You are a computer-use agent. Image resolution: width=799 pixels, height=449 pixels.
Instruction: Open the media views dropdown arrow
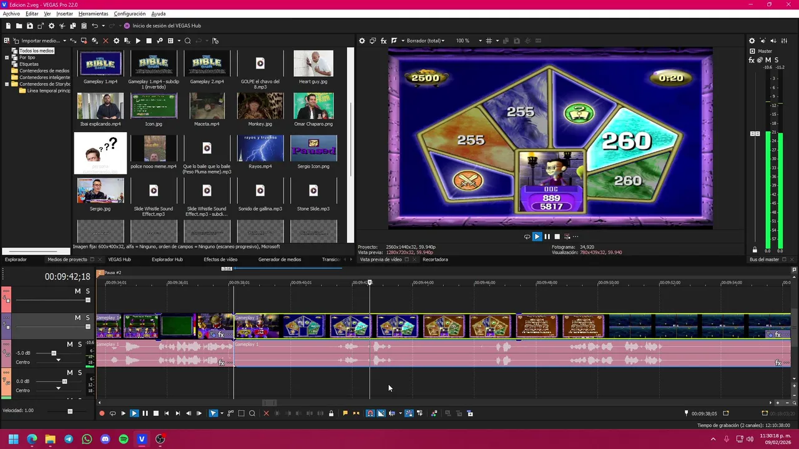pos(179,41)
